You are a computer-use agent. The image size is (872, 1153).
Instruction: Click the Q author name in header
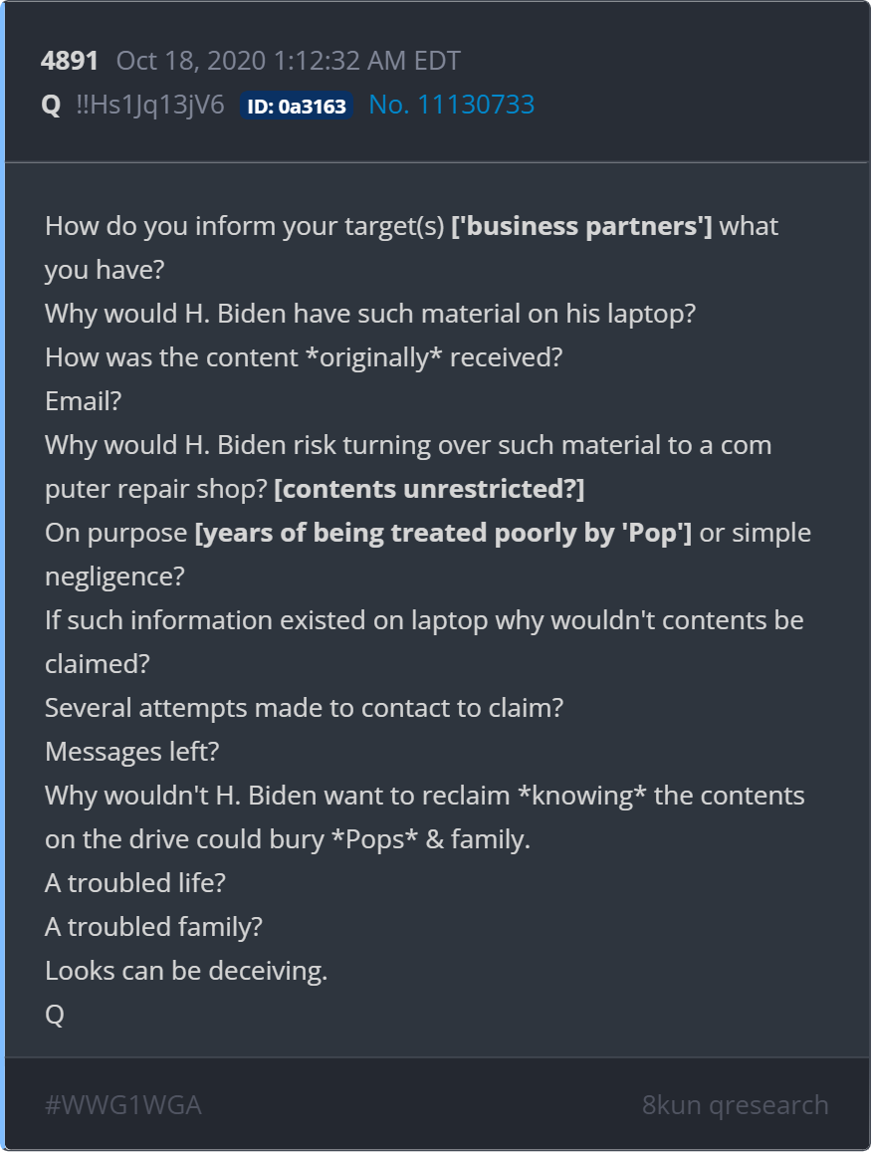[52, 105]
